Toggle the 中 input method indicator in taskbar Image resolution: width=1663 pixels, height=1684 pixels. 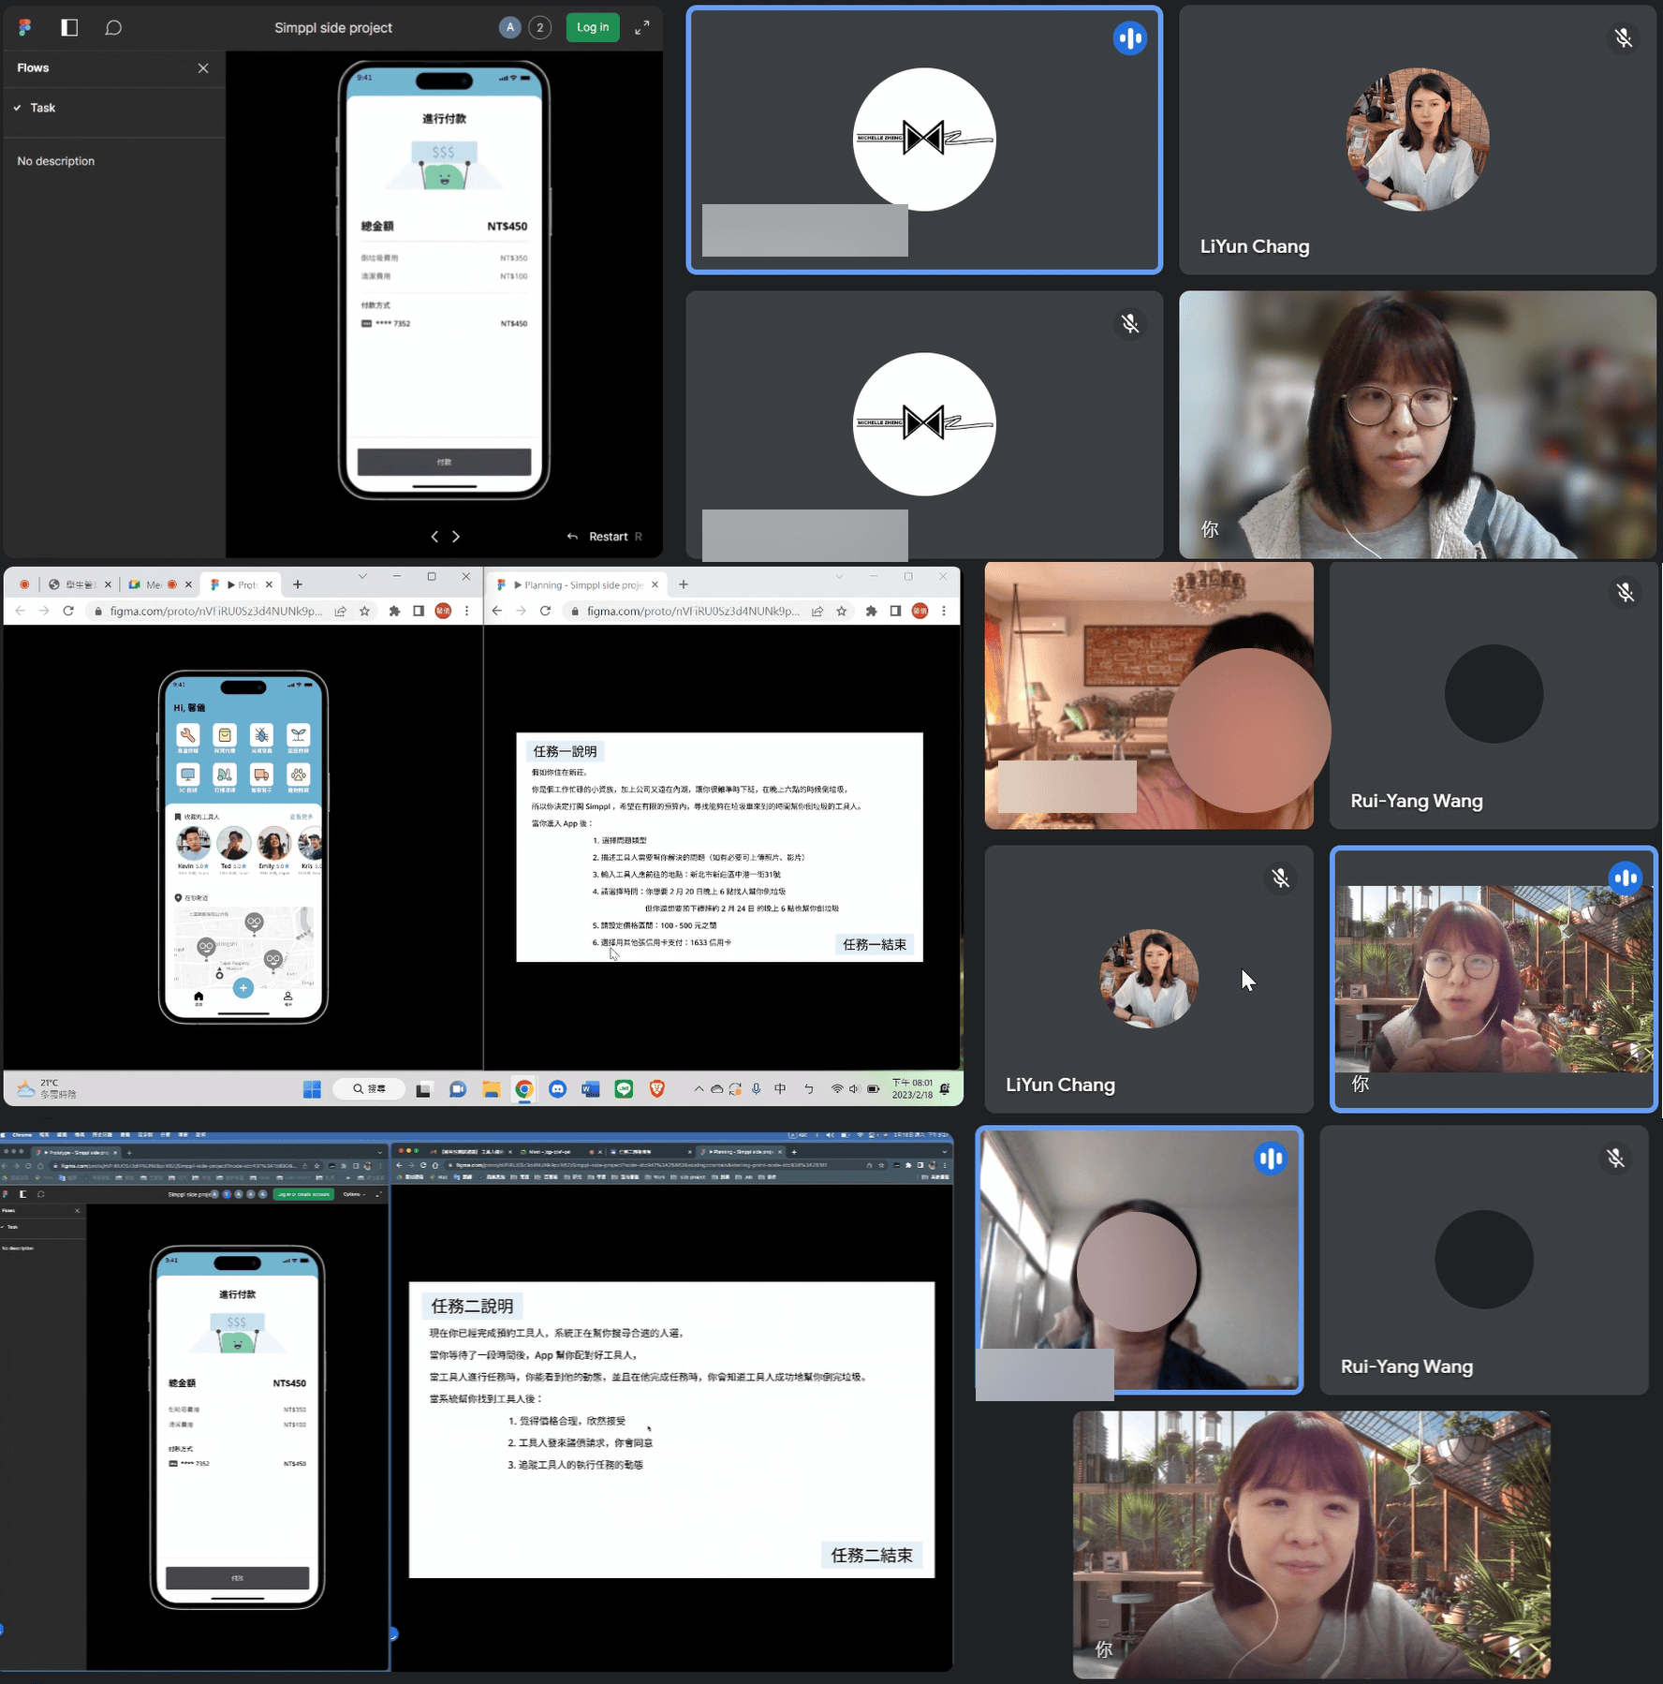(780, 1089)
